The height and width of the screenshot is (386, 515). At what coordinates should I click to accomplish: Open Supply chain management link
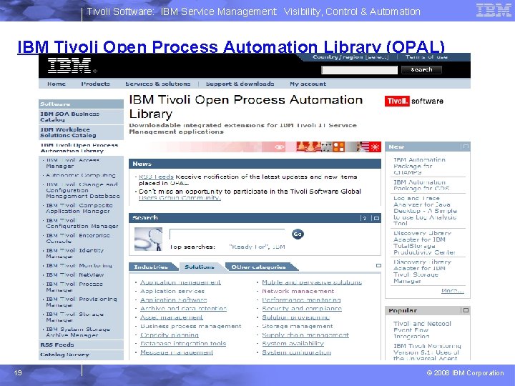[305, 335]
